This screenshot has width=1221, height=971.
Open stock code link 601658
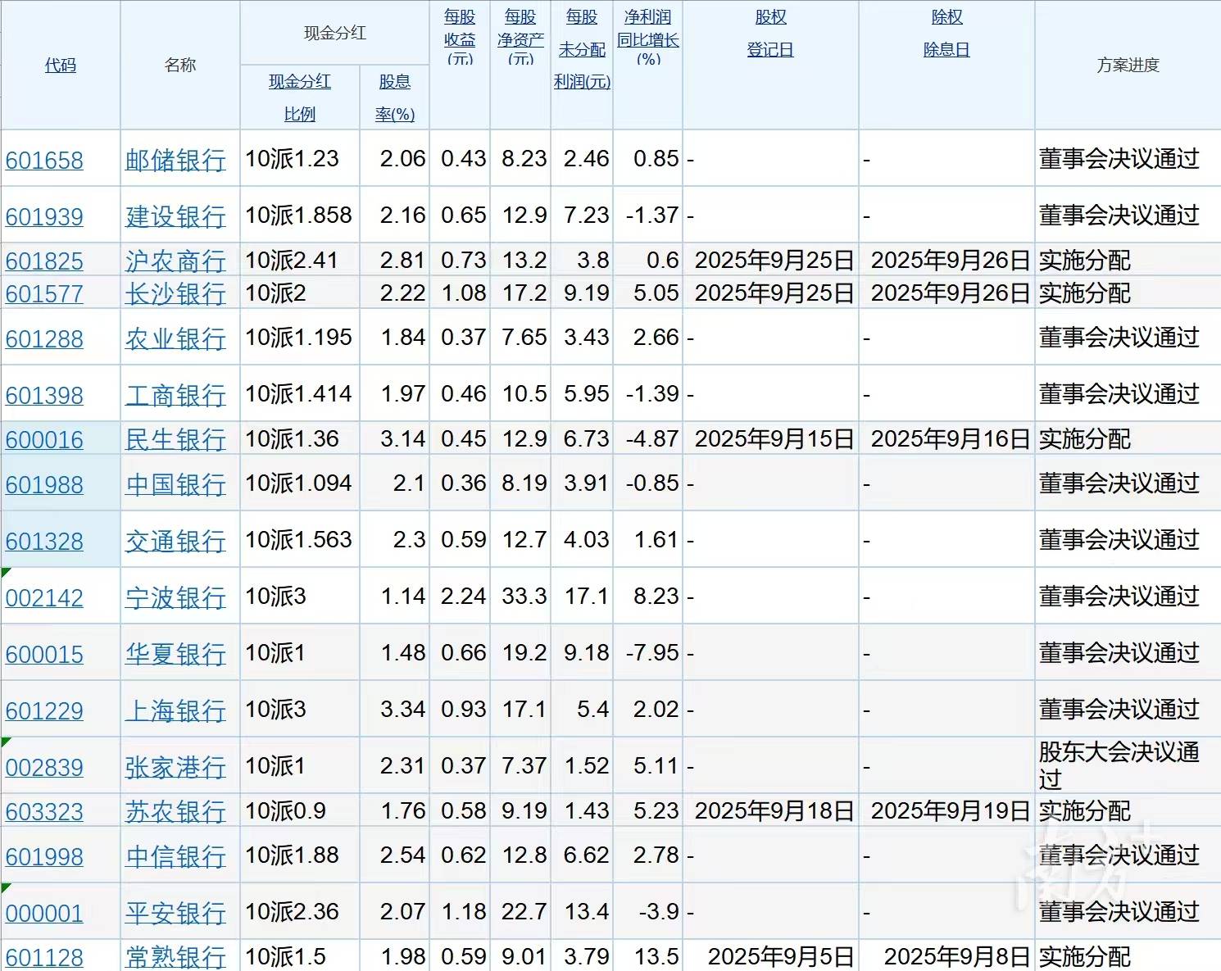44,160
